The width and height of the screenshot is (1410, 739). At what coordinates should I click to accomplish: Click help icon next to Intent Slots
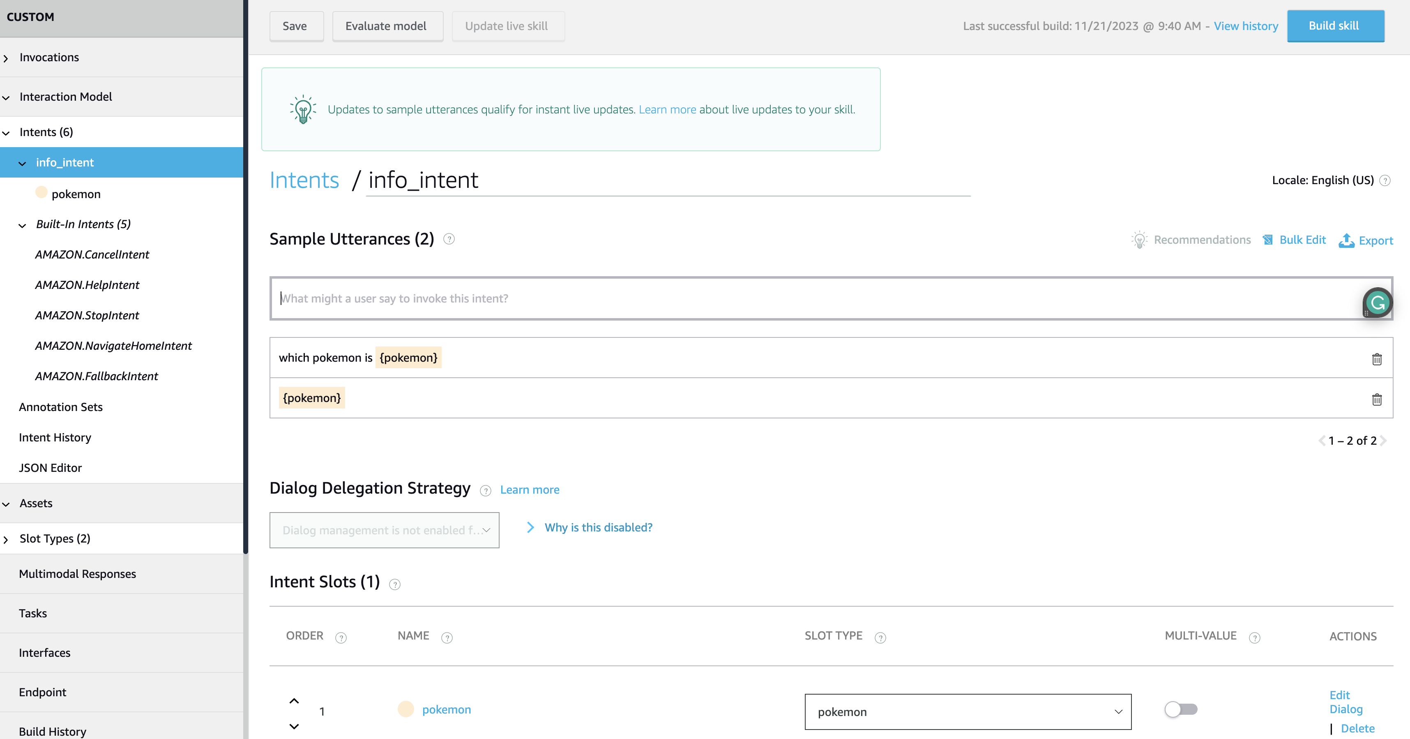coord(395,584)
